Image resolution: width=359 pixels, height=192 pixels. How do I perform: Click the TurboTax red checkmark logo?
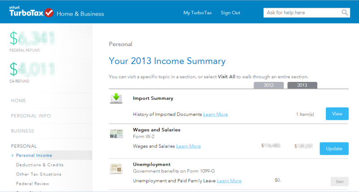click(x=49, y=13)
